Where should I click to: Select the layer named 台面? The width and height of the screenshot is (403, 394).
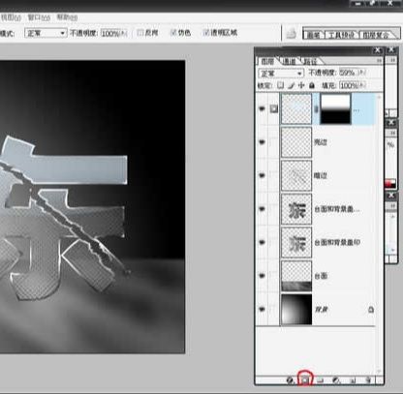[321, 276]
